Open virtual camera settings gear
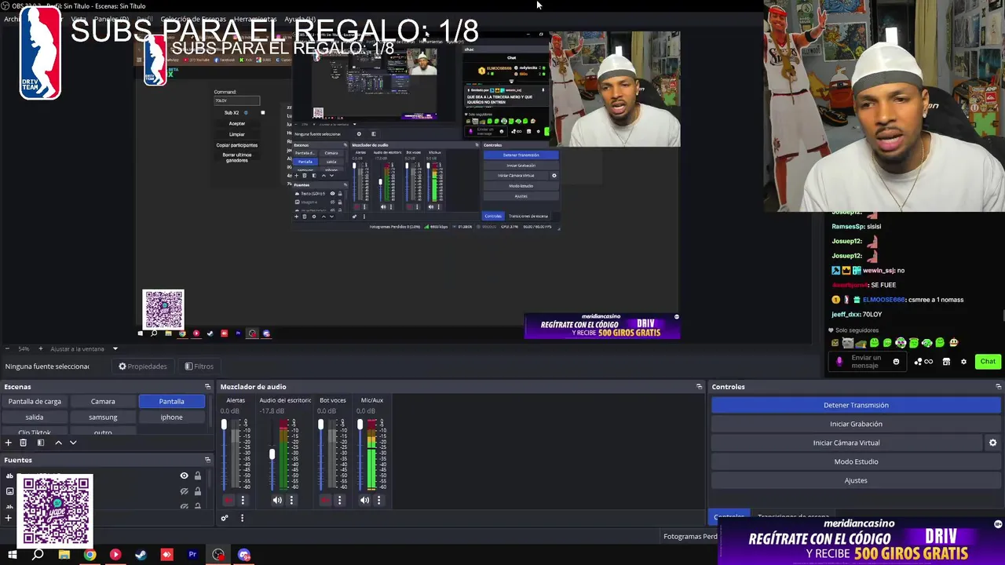1005x565 pixels. pyautogui.click(x=992, y=443)
